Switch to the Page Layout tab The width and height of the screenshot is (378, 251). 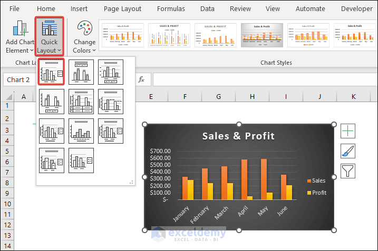122,8
